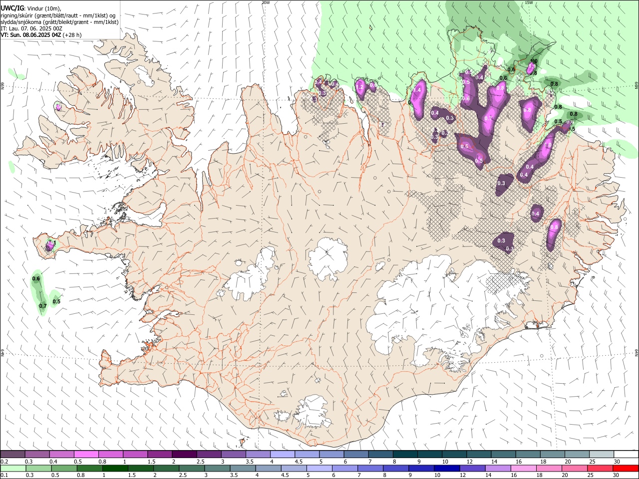
Task: Select the bright pink swatch above upper '0.5'
Action: pyautogui.click(x=86, y=454)
